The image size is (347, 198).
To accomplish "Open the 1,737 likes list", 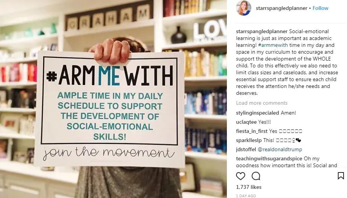I will (x=249, y=187).
